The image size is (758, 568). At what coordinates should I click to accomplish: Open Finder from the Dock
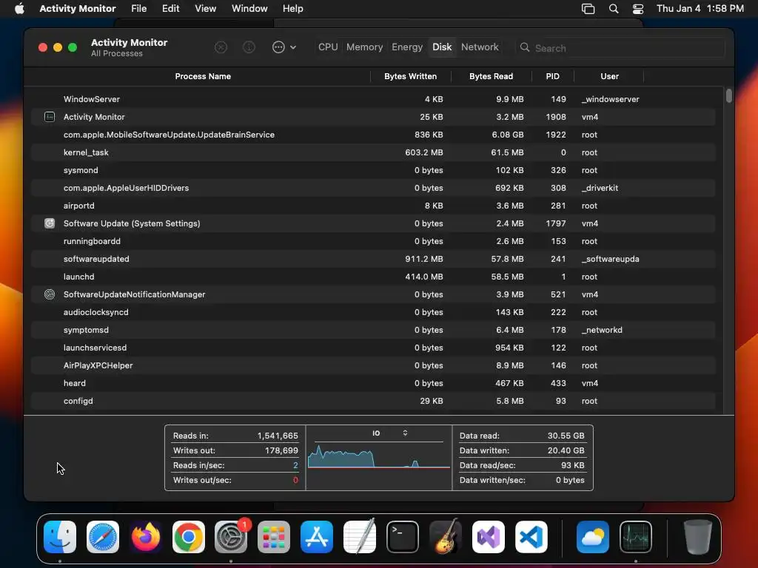click(x=60, y=537)
